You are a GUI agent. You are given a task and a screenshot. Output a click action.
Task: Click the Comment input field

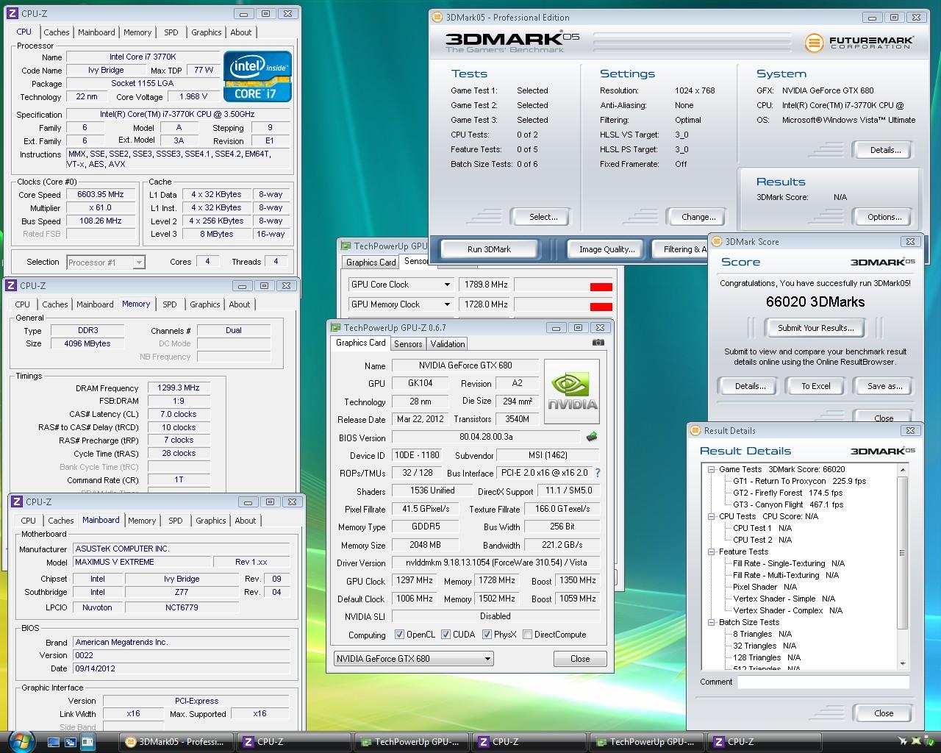[x=823, y=682]
